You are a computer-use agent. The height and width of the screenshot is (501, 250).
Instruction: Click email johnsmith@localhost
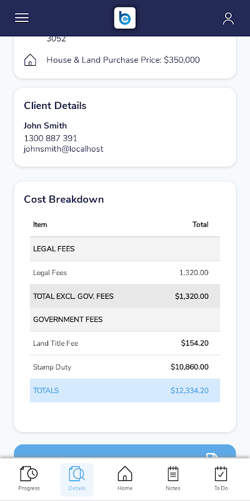pos(64,149)
